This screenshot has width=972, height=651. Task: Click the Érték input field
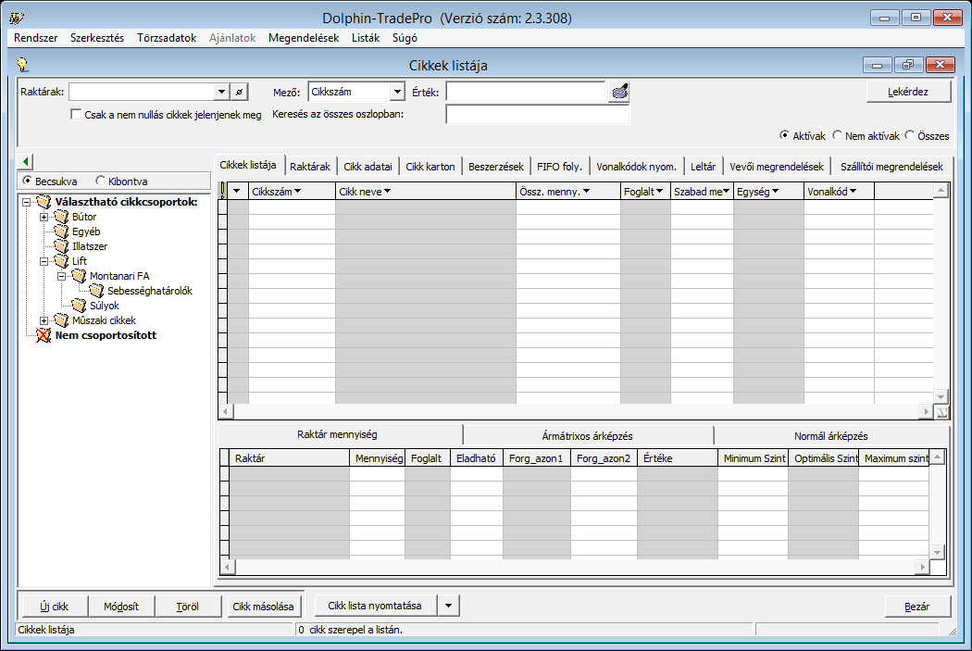click(x=526, y=92)
